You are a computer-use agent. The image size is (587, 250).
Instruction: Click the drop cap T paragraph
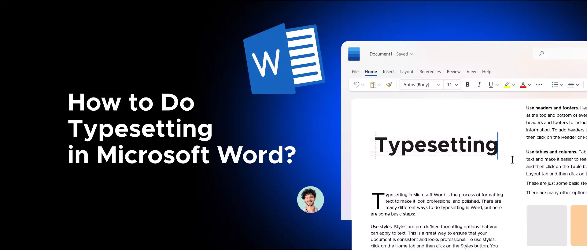click(437, 204)
